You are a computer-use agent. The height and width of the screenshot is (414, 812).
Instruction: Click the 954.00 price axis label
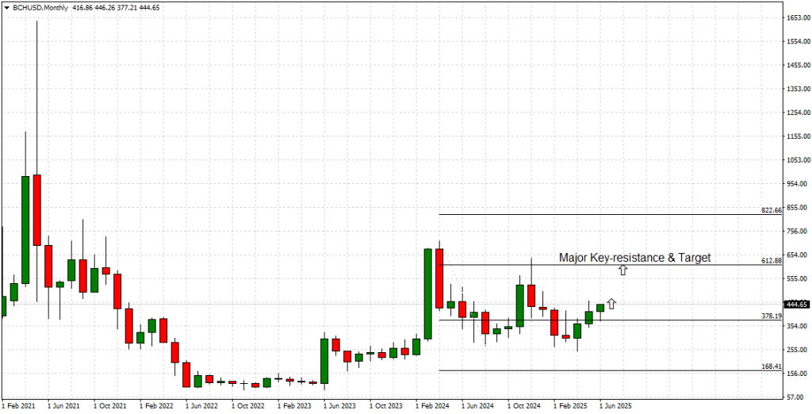pos(798,184)
